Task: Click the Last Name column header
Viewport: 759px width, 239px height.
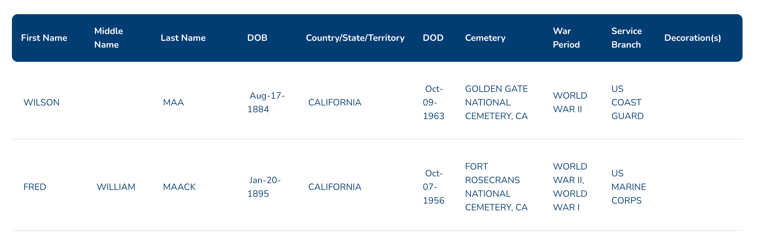Action: pyautogui.click(x=183, y=38)
